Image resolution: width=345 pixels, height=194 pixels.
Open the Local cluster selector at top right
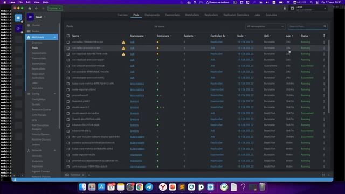click(308, 9)
